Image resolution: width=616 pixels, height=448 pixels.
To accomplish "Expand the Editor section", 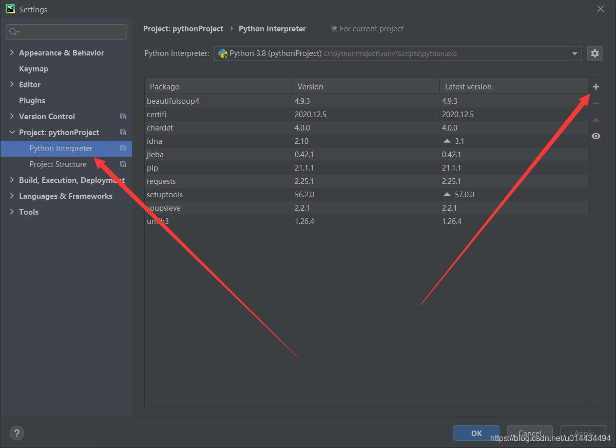I will (12, 84).
